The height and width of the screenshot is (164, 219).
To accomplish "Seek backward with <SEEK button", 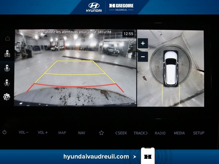I will (x=121, y=133).
